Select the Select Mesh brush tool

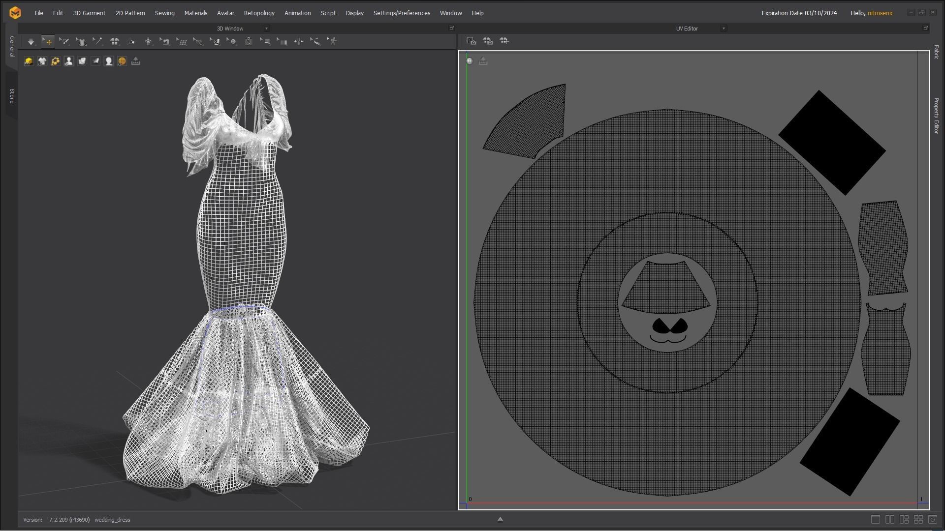64,42
